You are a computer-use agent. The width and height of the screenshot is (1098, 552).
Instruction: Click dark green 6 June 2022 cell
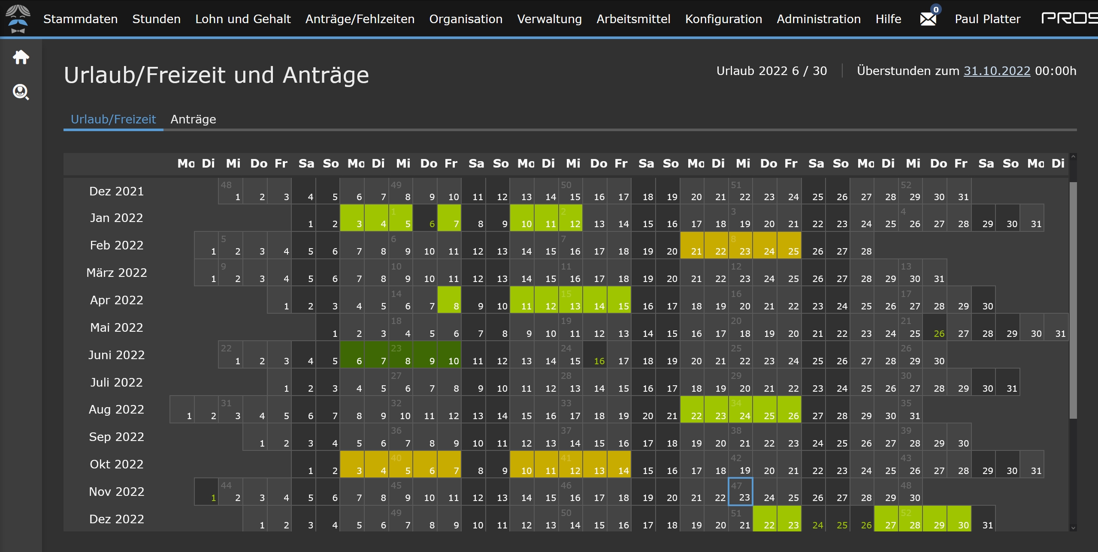pos(352,355)
